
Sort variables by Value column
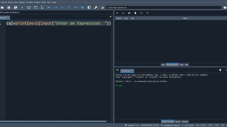pyautogui.click(x=185, y=18)
